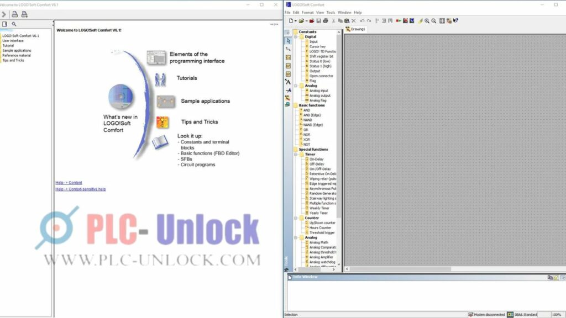Open the Open file dropdown arrow
Screen dimensions: 566x318
[306, 21]
